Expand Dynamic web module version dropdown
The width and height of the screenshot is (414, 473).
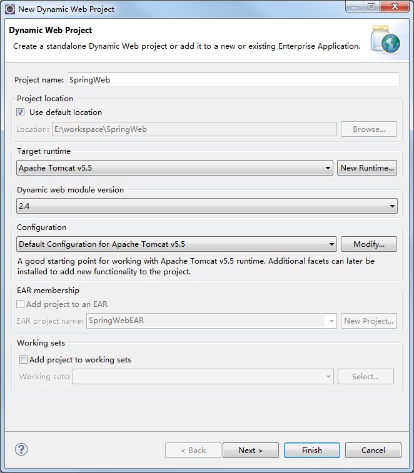(x=206, y=206)
